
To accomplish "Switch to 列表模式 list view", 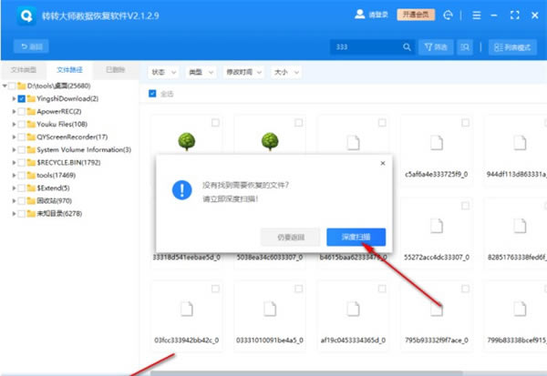I will 513,47.
